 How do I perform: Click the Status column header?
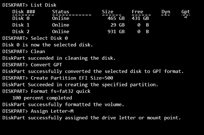pyautogui.click(x=60, y=12)
